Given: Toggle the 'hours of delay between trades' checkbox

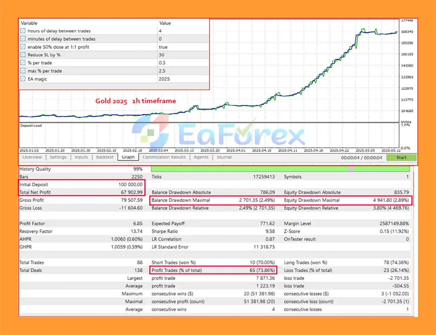Looking at the screenshot, I should pyautogui.click(x=23, y=31).
